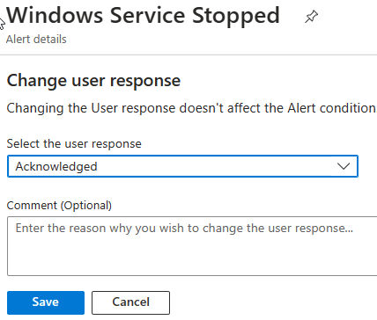Click the 'Enter the reason' placeholder text
This screenshot has height=320, width=377.
pos(184,228)
